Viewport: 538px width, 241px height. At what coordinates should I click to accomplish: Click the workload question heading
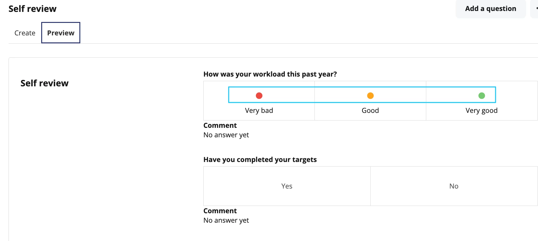270,74
